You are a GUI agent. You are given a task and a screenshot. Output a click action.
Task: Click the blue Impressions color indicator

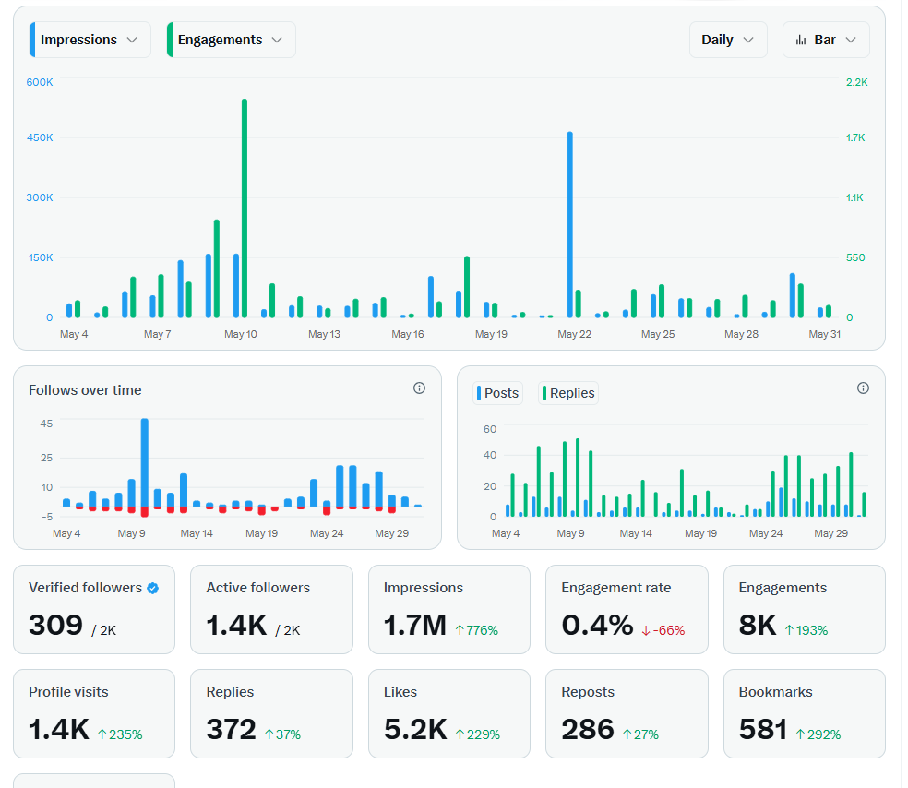tap(32, 40)
